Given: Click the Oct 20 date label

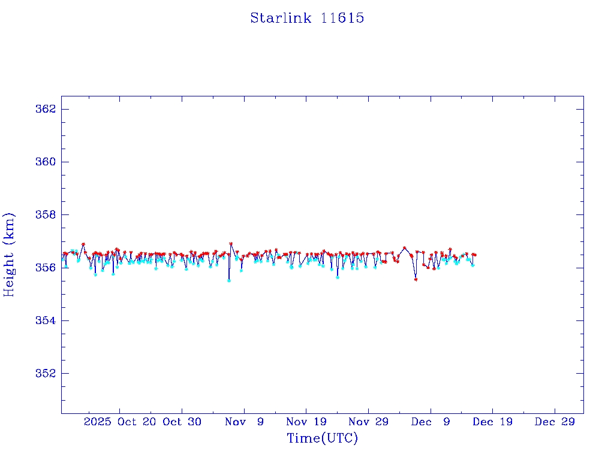Looking at the screenshot, I should point(137,422).
